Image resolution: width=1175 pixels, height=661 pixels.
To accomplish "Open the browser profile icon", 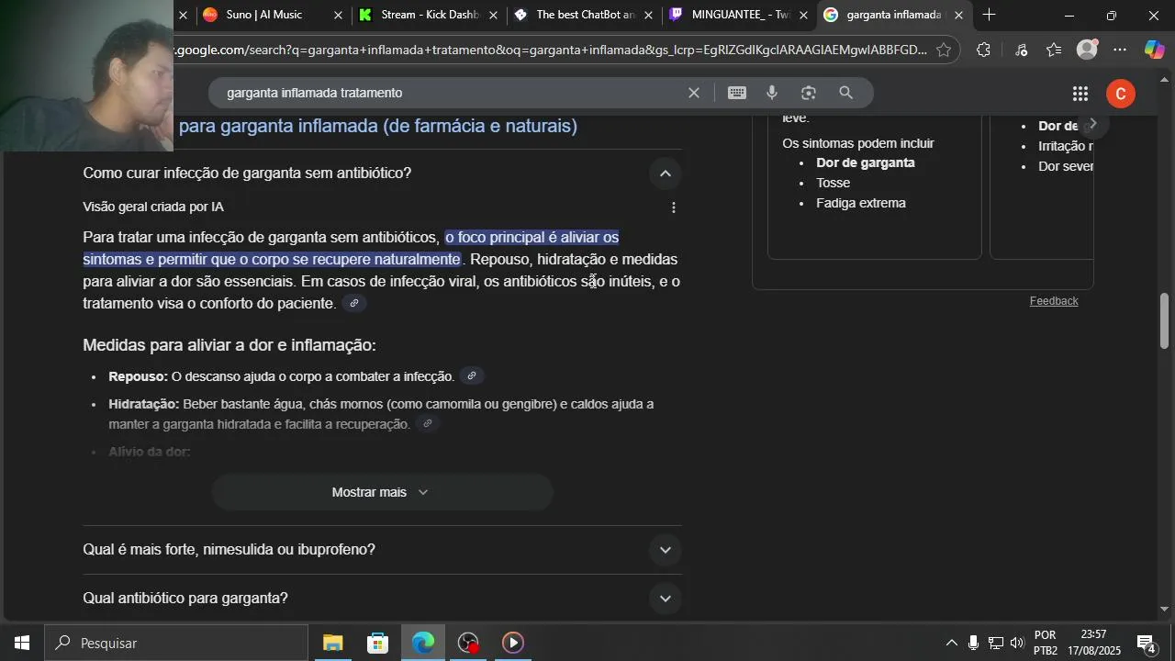I will 1087,50.
